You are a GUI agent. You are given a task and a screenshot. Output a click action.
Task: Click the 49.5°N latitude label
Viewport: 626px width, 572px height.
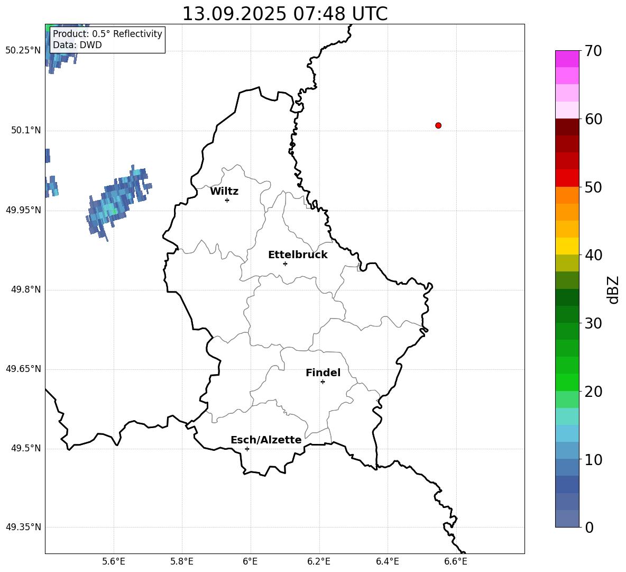26,448
